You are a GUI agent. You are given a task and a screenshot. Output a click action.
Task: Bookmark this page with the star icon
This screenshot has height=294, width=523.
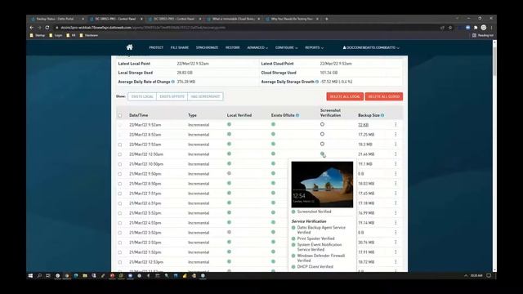point(450,28)
